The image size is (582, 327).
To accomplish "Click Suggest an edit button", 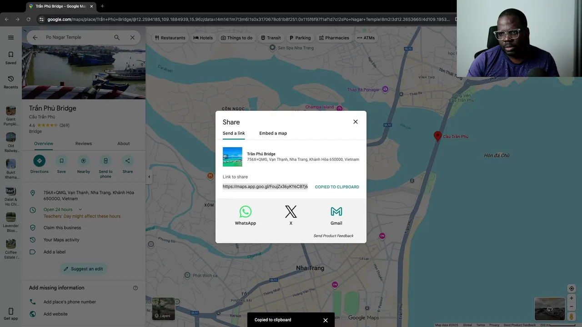I will (84, 269).
